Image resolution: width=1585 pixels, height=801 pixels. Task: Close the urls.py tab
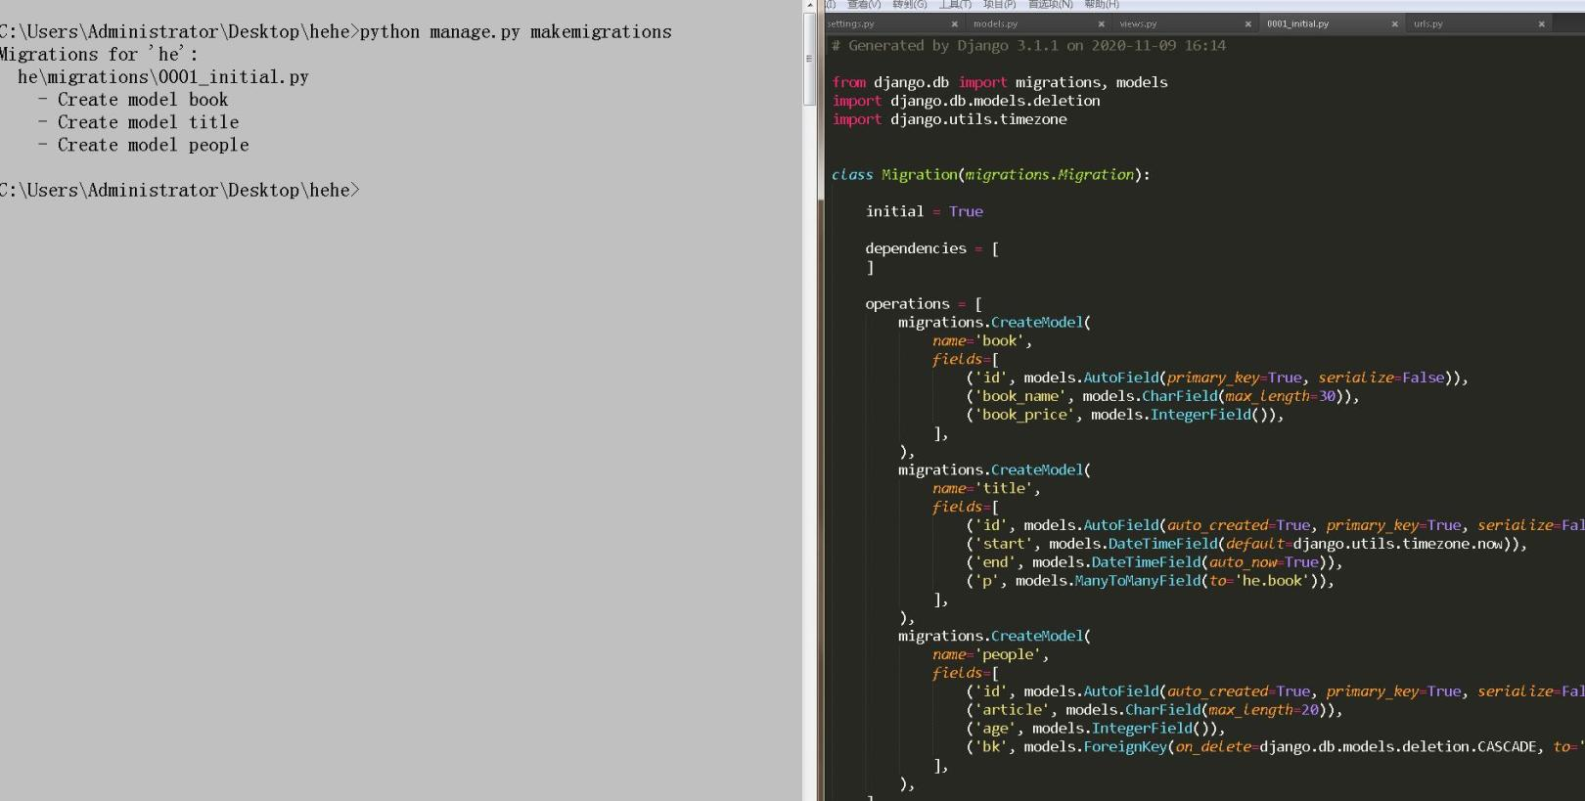1542,24
